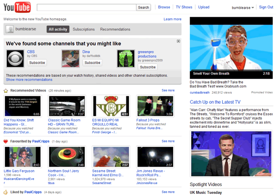Screen dimensions: 276x195
Task: Close the channel recommendations box
Action: click(x=178, y=41)
